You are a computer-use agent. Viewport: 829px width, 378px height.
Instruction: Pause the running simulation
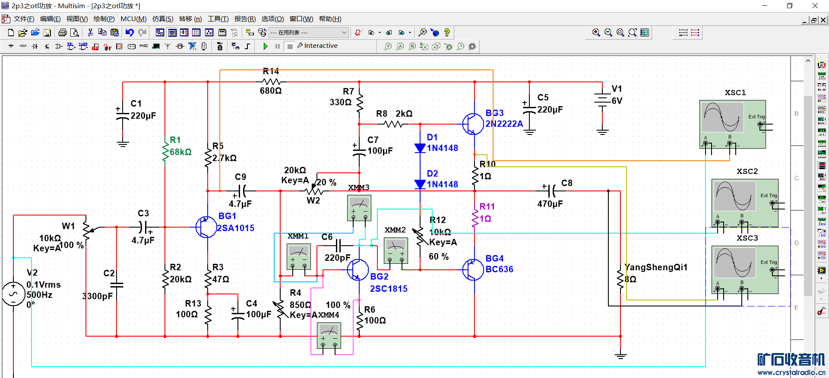278,46
